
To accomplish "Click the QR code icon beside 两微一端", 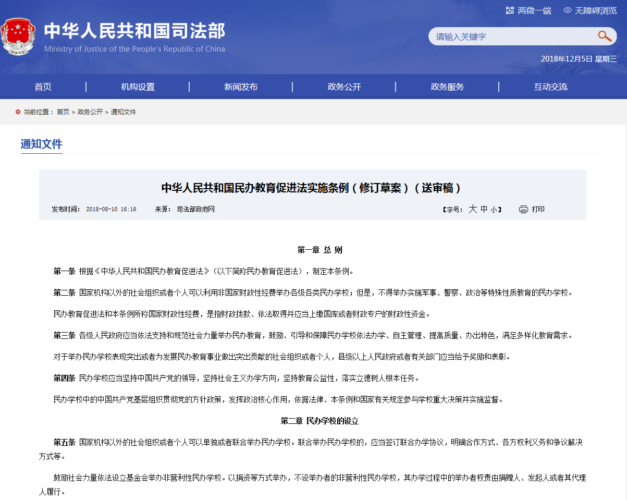I will click(510, 10).
